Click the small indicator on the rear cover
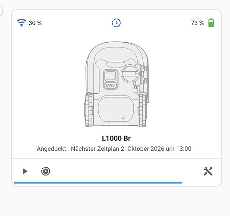Image resolution: width=230 pixels, height=216 pixels. [123, 117]
